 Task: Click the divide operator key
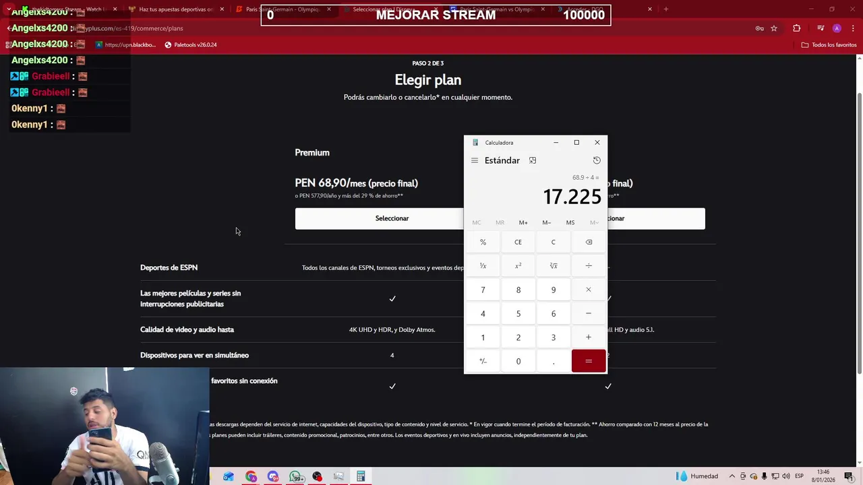[589, 266]
